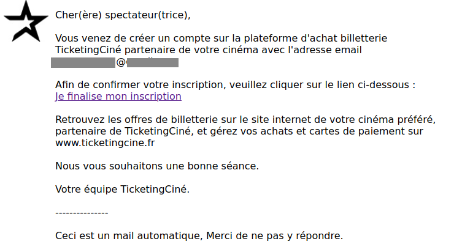
Task: Click the line beginning 'TicketingCiné partenaire de votre cinéma'
Action: click(209, 50)
